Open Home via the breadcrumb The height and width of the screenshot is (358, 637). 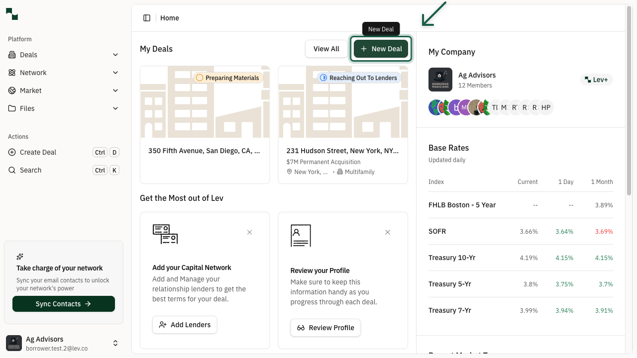pos(170,18)
